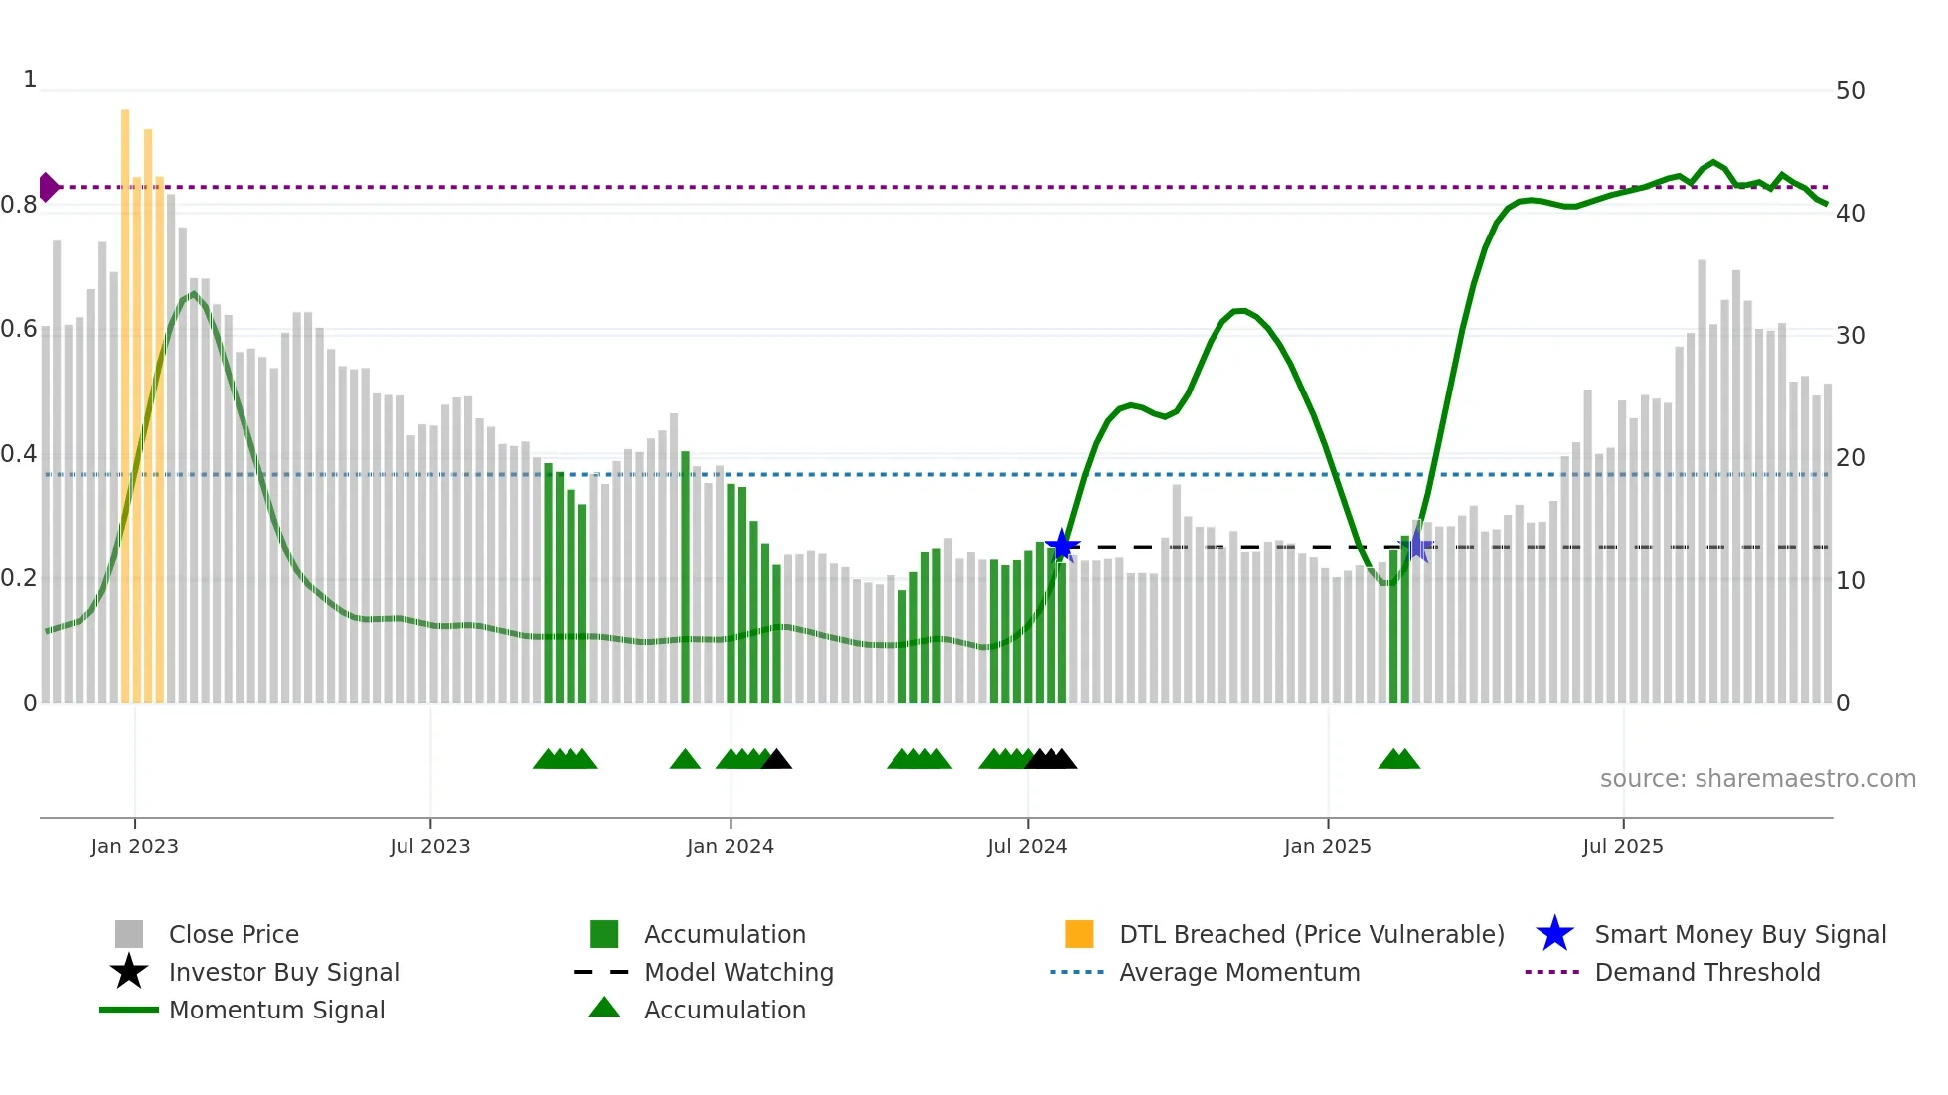Click the green Momentum Signal legend line

[129, 1010]
